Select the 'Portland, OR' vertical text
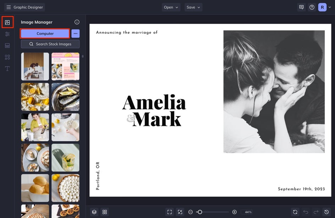The width and height of the screenshot is (335, 218). pos(98,176)
